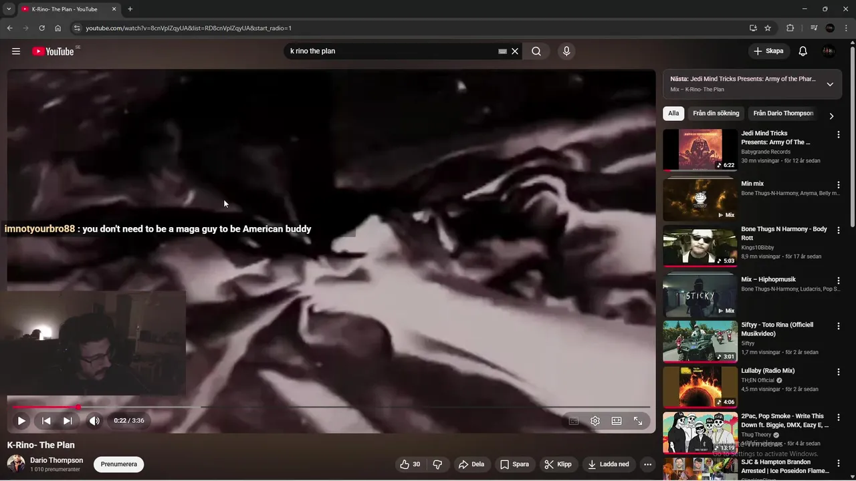Skip to the previous video
Viewport: 856px width, 481px height.
[x=46, y=421]
